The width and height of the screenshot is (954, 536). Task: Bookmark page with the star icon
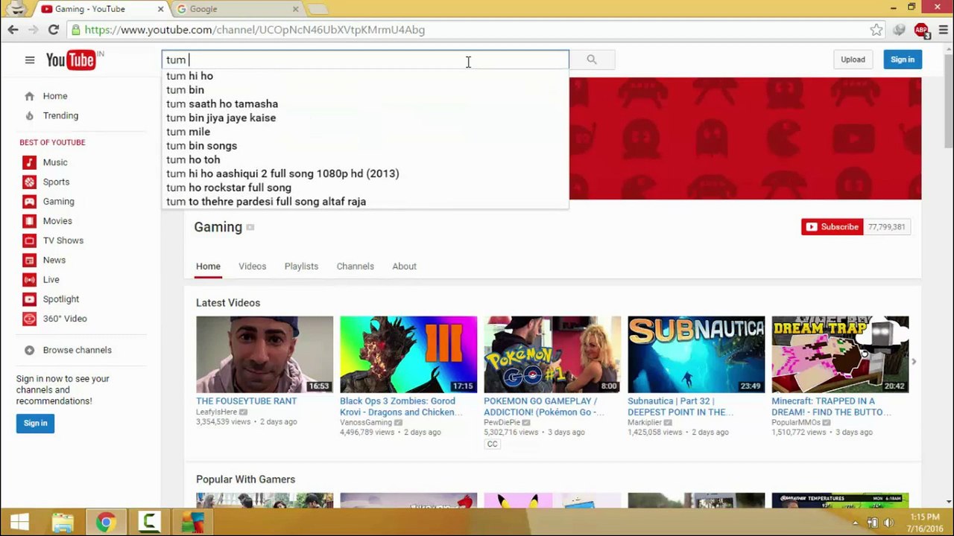[x=876, y=30]
